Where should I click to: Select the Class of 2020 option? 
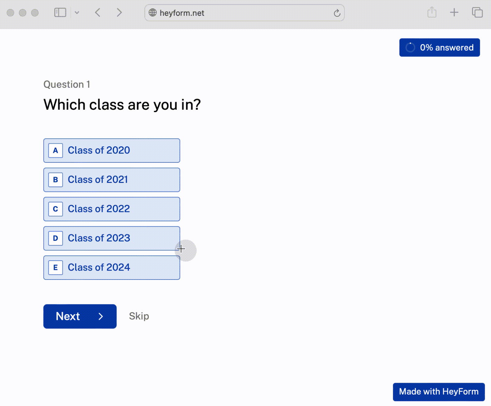click(112, 151)
